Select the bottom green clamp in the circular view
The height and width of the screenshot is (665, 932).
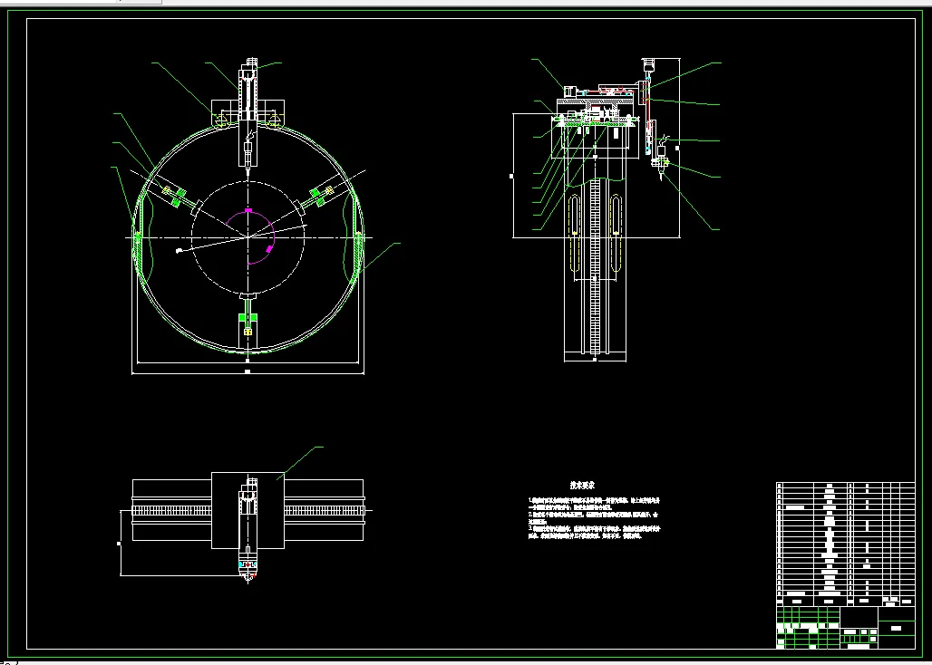pos(248,320)
